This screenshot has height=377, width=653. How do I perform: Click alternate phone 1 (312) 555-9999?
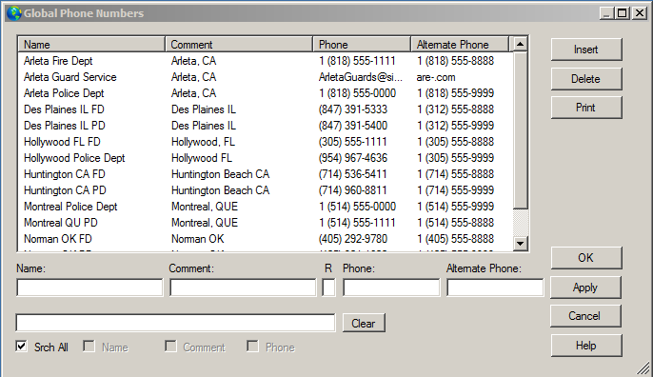coord(455,126)
